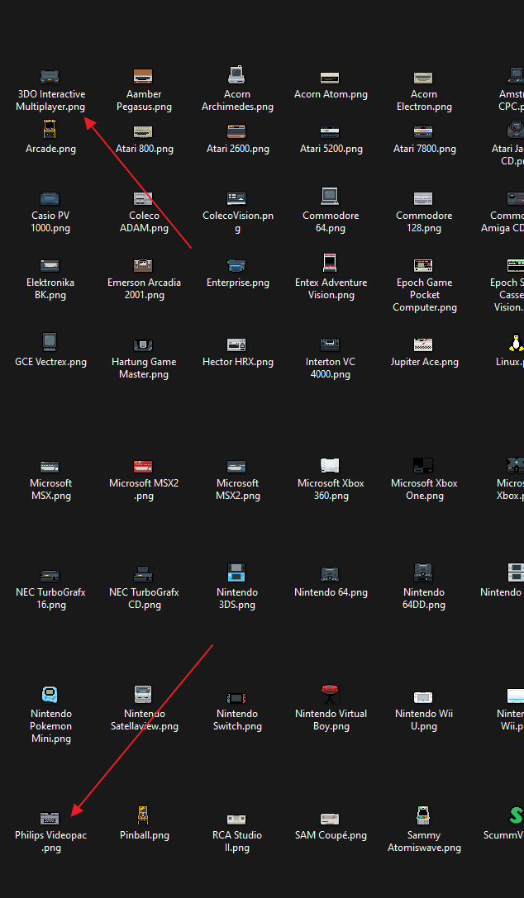Select the 'NEC TurboGrafx CD.png' file name
Screen dimensions: 524x898
[x=144, y=598]
